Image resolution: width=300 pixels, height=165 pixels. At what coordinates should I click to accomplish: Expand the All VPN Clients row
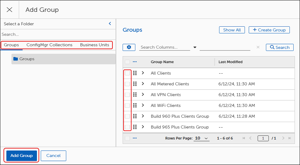click(143, 94)
